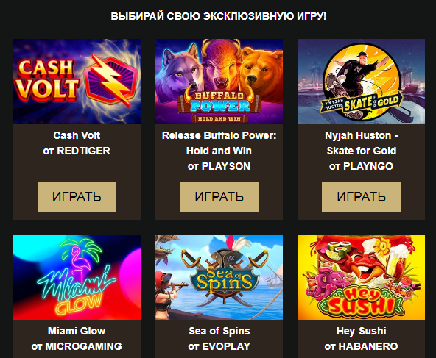The height and width of the screenshot is (358, 436).
Task: Open the Hey Sushi game thumbnail
Action: (361, 277)
